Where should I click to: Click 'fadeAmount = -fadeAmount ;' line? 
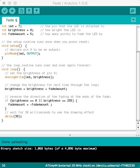(30, 104)
